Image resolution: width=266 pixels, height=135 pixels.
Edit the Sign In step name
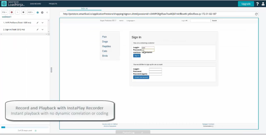[37, 30]
